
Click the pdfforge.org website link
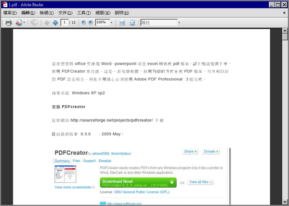124,204
